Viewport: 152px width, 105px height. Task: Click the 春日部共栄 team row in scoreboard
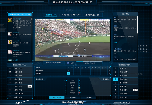tap(73, 71)
